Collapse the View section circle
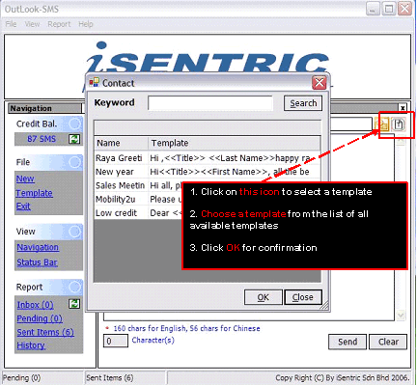Image resolution: width=417 pixels, height=385 pixels. [75, 232]
